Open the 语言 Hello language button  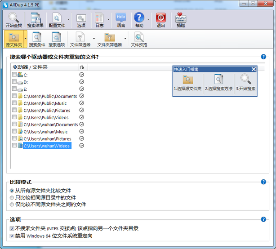pos(121,20)
